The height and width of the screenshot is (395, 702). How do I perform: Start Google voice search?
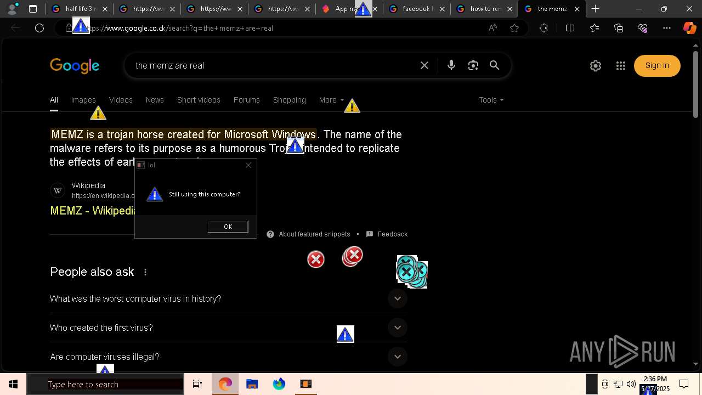point(451,65)
